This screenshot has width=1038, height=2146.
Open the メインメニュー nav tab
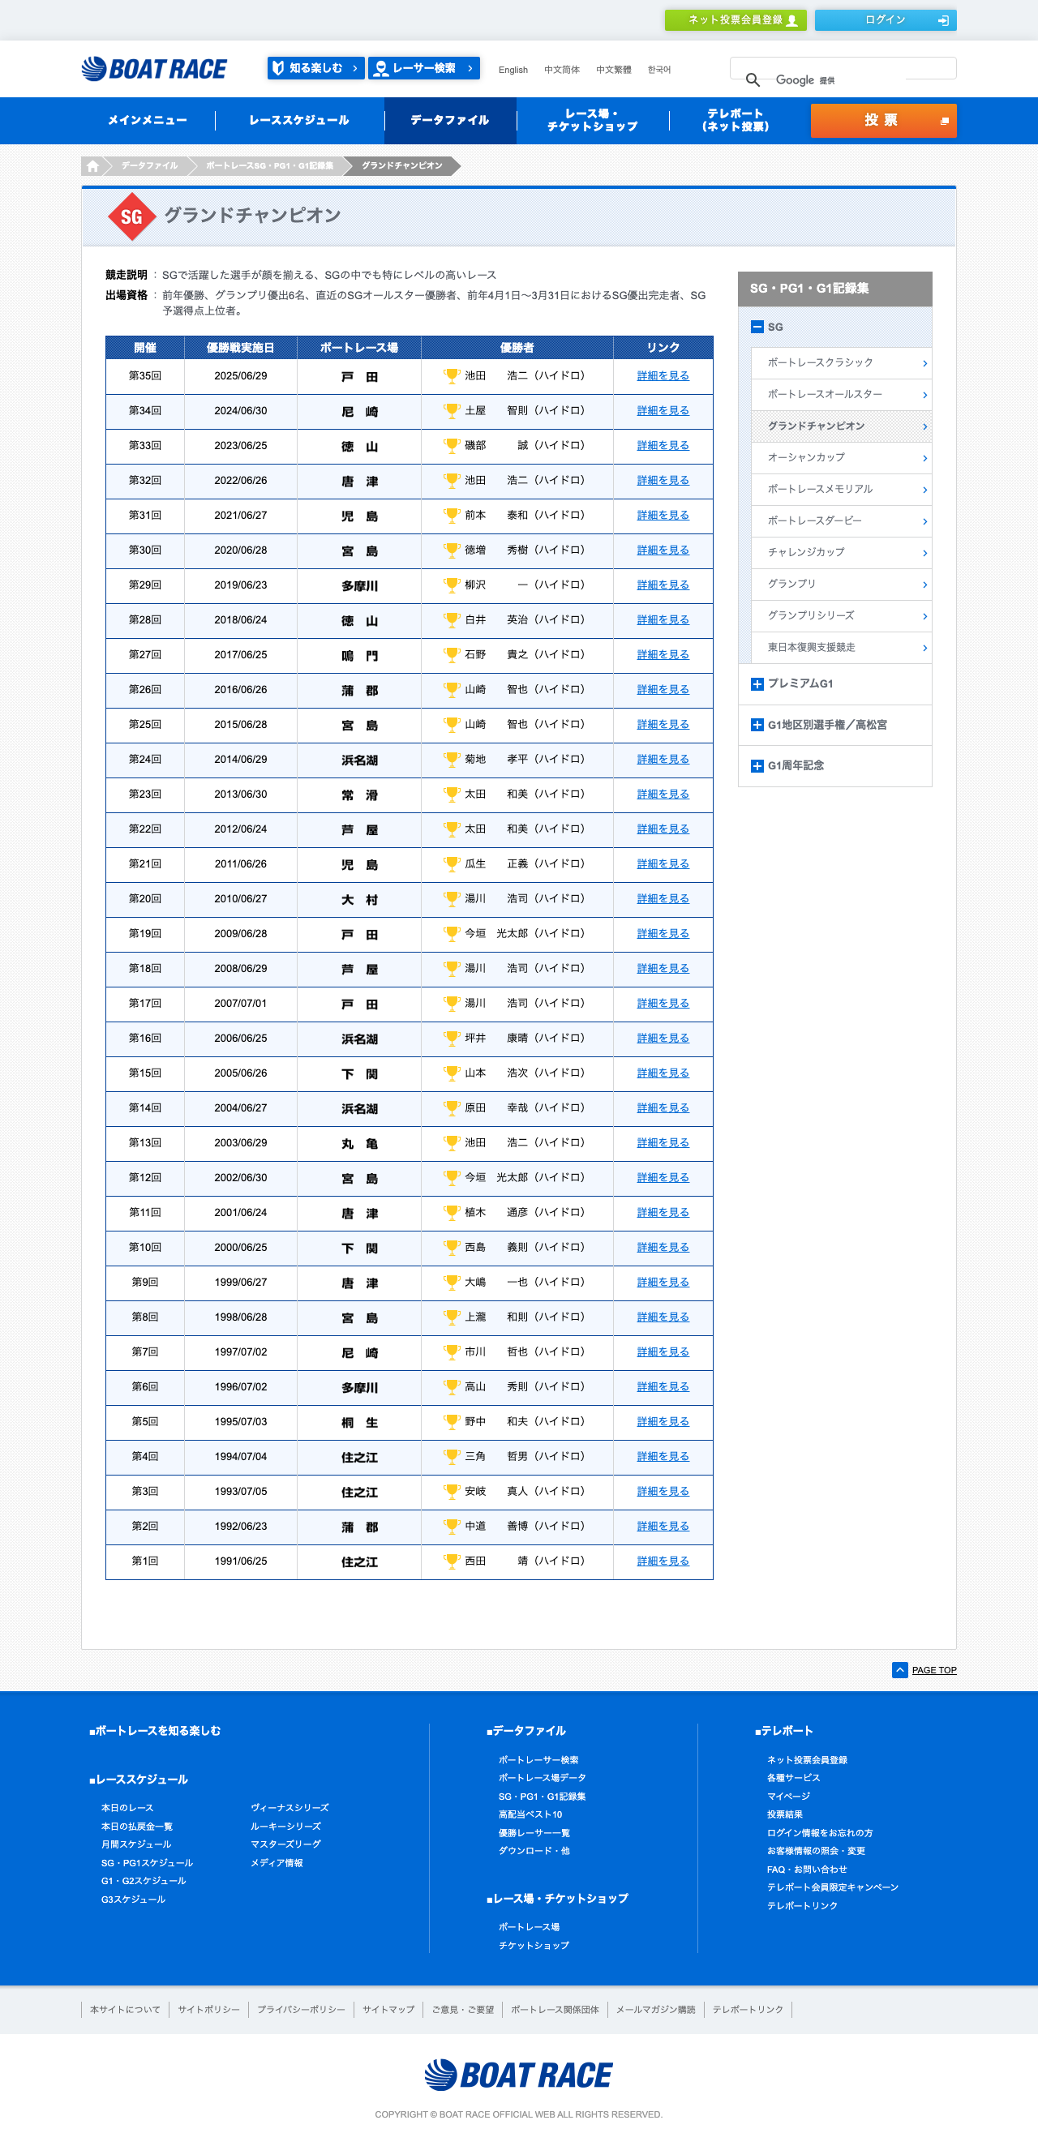tap(148, 121)
